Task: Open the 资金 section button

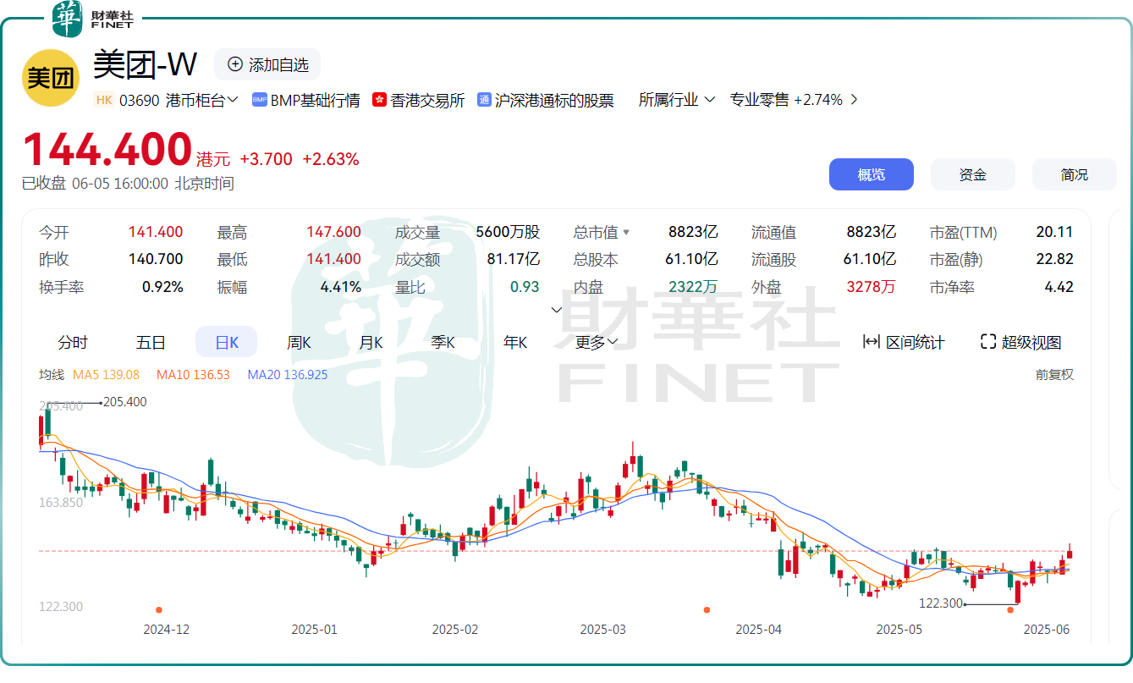Action: tap(973, 174)
